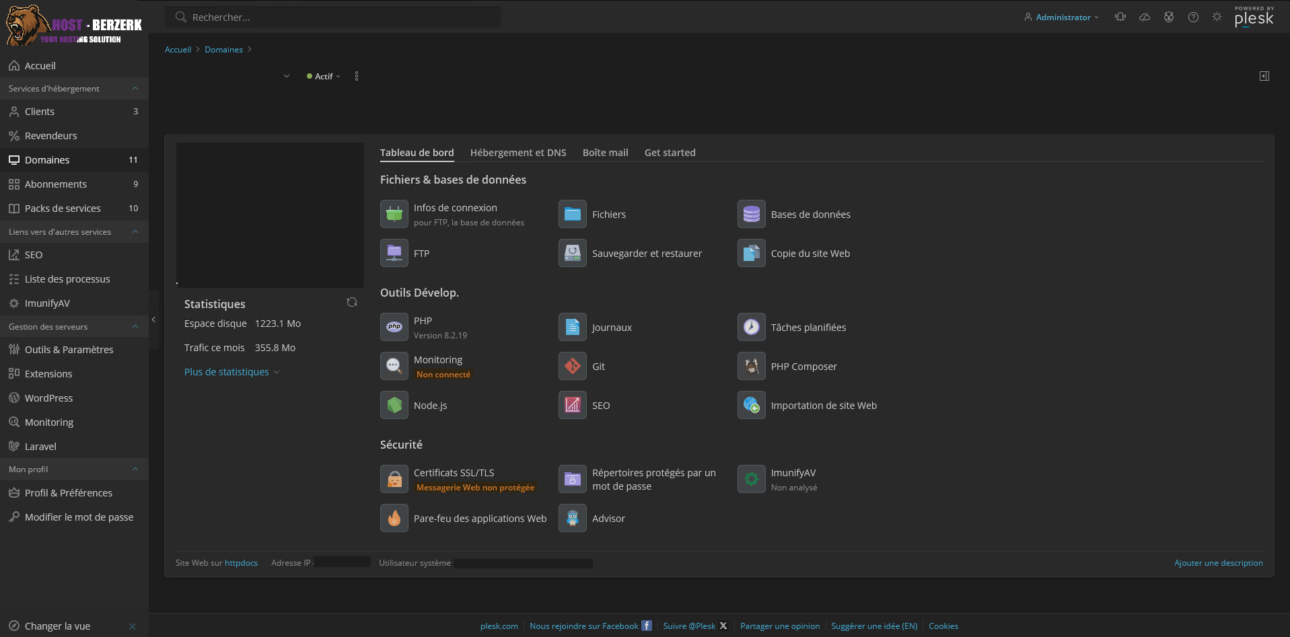Open the ImunifyAV security icon in Sécurité
The width and height of the screenshot is (1290, 637).
point(752,480)
